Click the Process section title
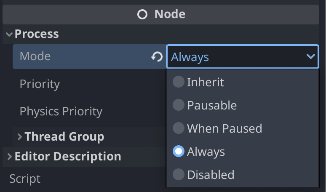Screen dimensions: 326x192 pyautogui.click(x=37, y=34)
